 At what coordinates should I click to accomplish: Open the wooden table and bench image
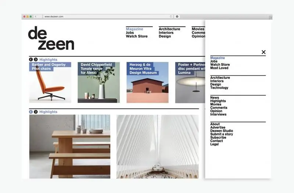pyautogui.click(x=70, y=146)
